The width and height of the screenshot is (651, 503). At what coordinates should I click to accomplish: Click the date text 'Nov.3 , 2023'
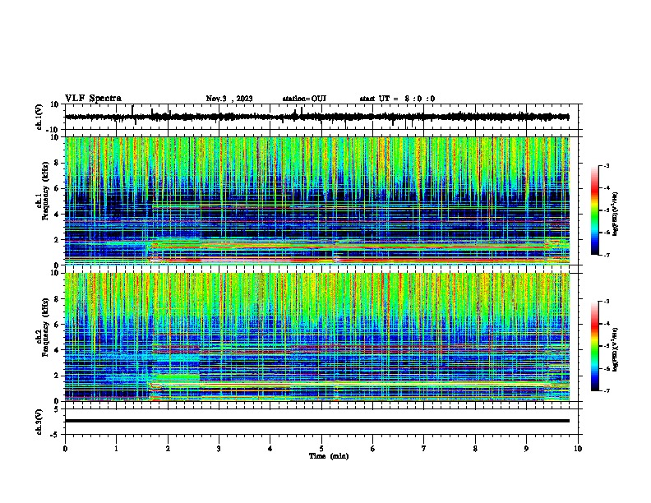point(229,99)
